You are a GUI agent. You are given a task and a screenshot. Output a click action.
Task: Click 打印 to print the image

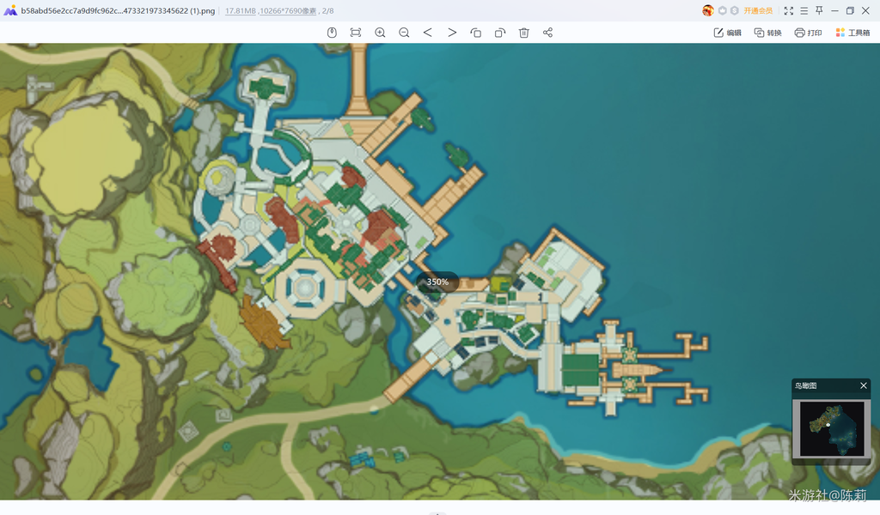(x=808, y=33)
